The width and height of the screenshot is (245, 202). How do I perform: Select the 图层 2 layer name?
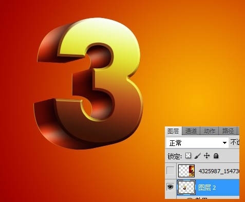(x=207, y=188)
